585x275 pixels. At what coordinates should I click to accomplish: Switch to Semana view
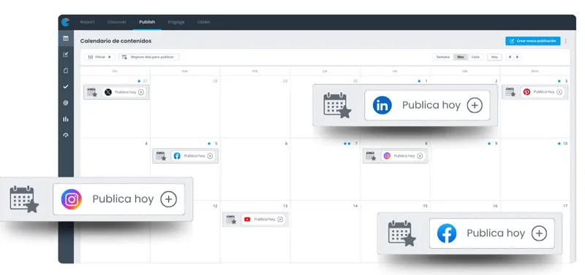pos(443,57)
